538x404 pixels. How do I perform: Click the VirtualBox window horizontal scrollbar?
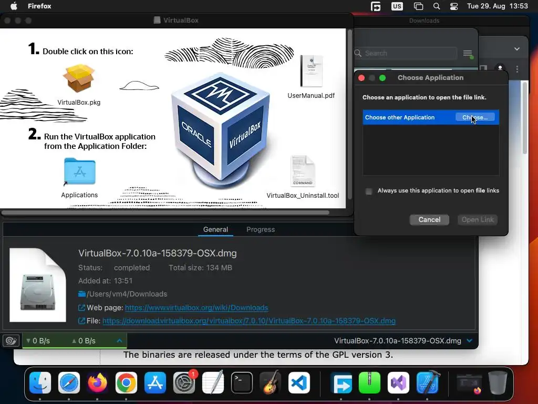pyautogui.click(x=165, y=213)
